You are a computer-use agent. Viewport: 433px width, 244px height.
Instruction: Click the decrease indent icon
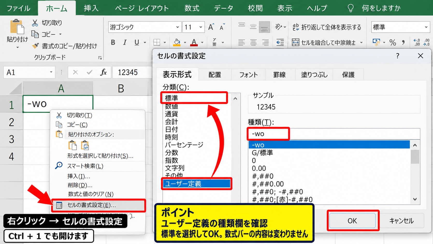[x=280, y=42]
